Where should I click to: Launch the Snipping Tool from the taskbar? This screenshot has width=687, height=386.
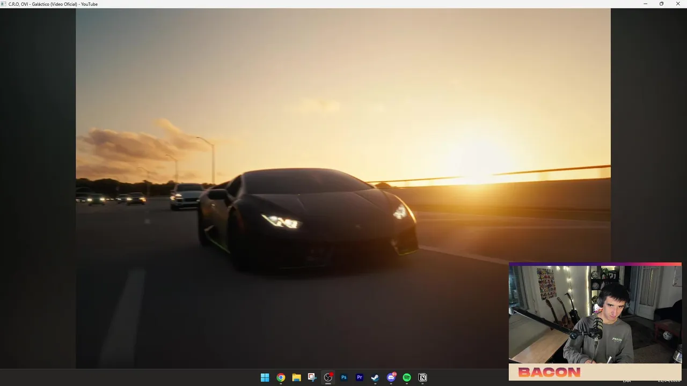pos(312,377)
